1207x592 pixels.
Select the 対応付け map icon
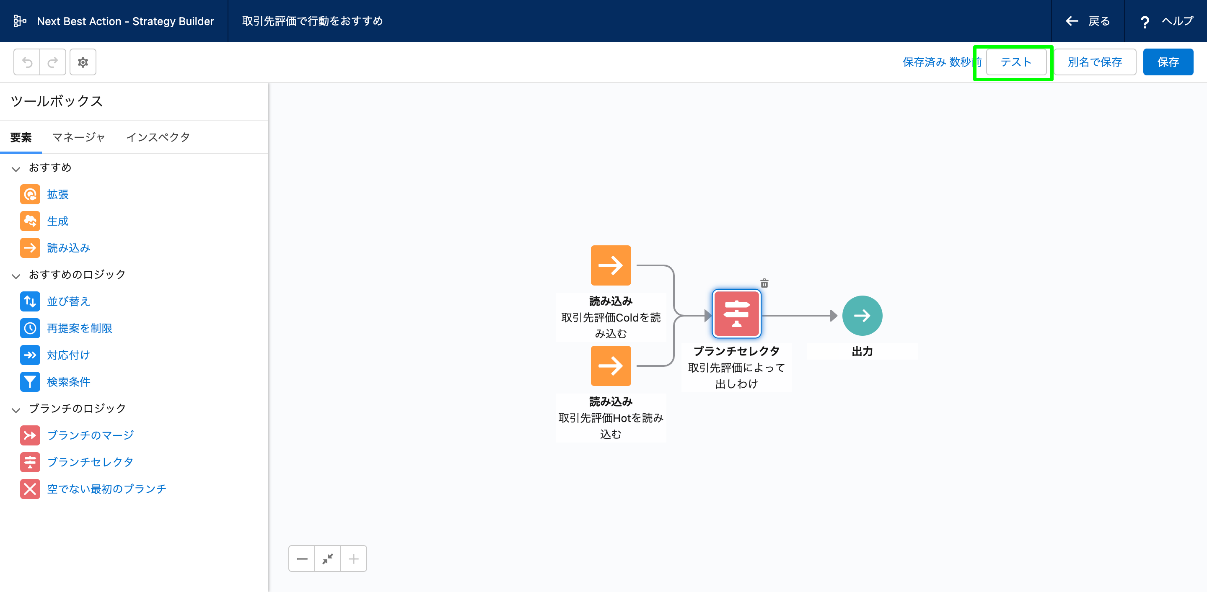(x=30, y=355)
